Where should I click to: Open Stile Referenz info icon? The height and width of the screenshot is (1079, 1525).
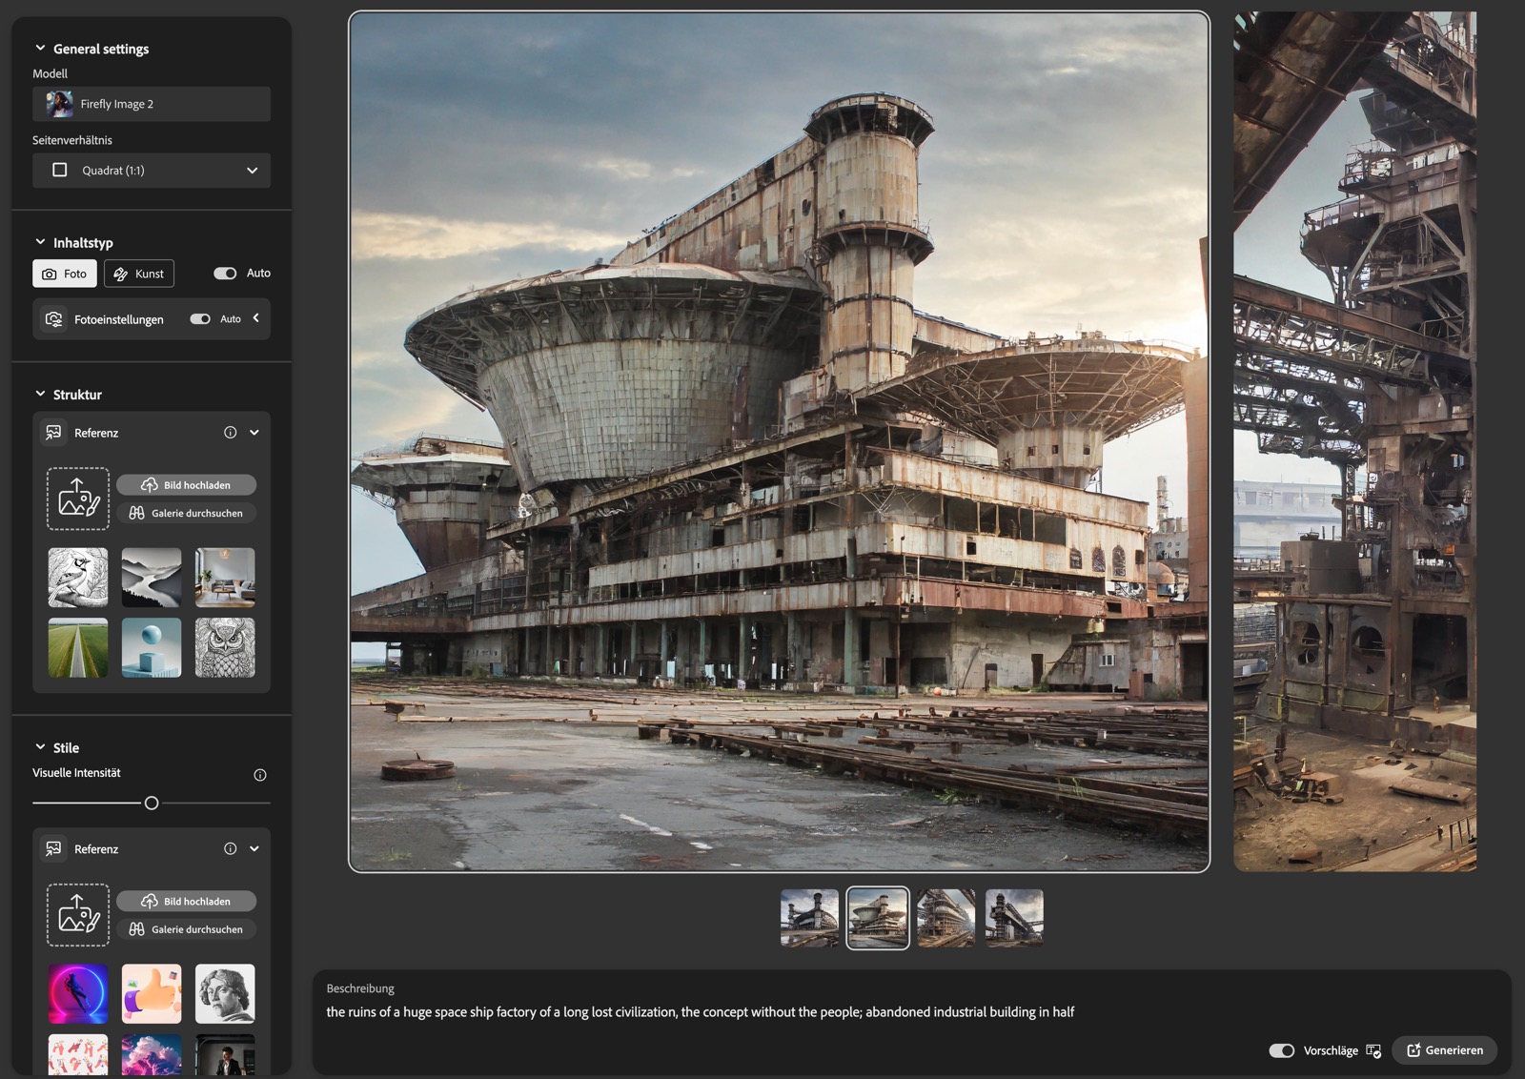230,849
